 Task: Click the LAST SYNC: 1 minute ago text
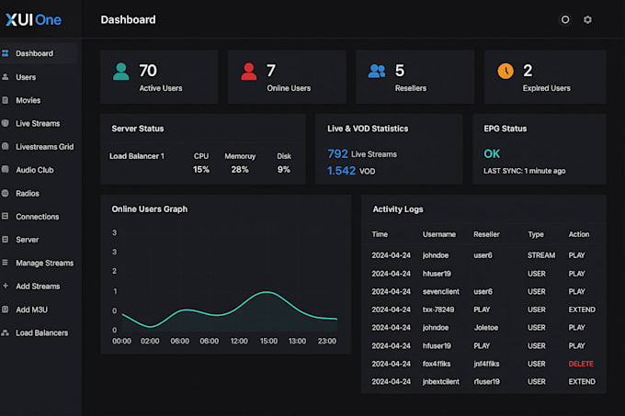click(x=525, y=171)
